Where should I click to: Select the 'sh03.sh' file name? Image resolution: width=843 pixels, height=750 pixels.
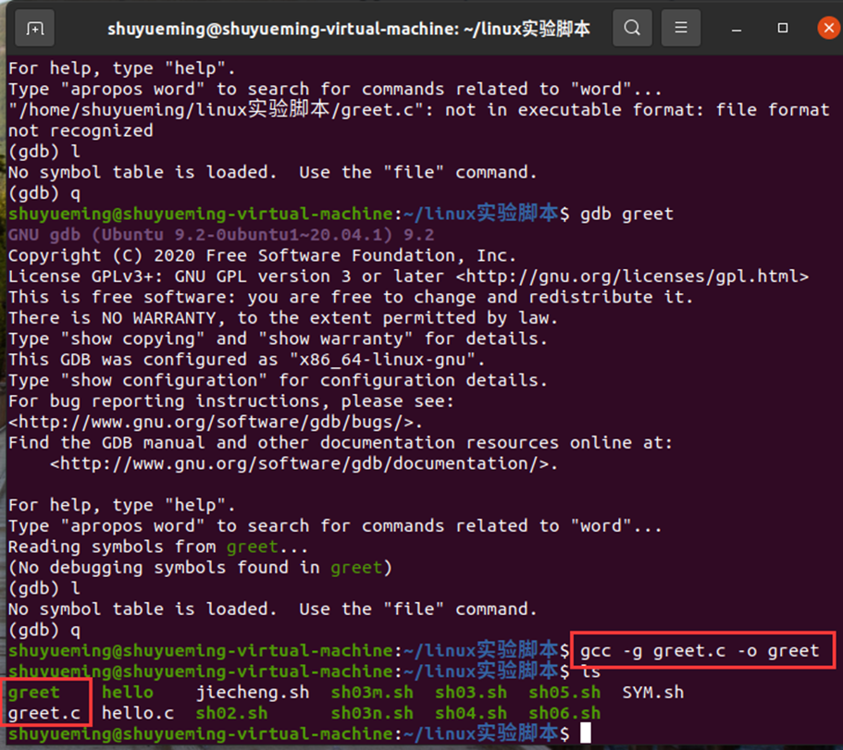pos(471,692)
